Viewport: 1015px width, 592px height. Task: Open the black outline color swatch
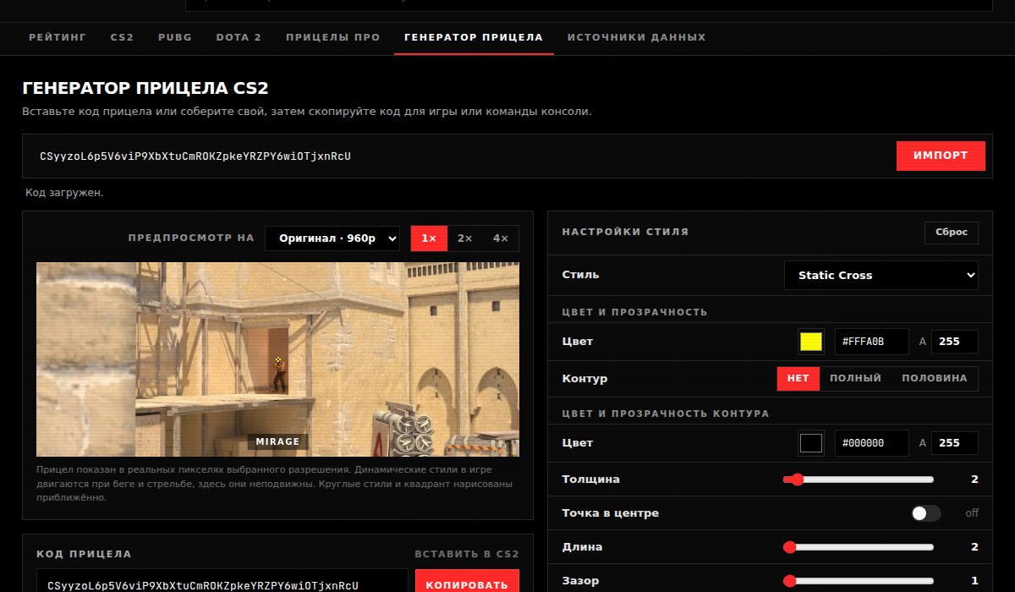[811, 443]
